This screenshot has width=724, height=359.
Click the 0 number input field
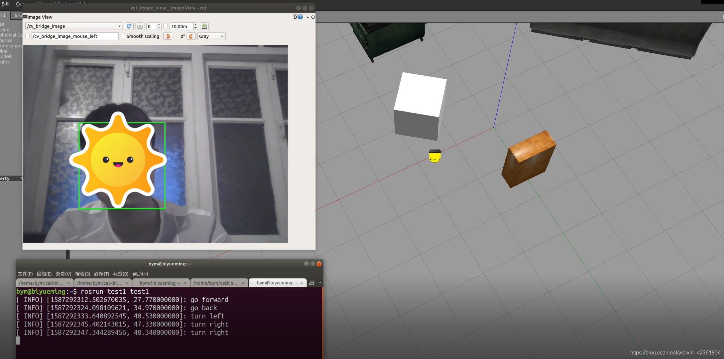pyautogui.click(x=151, y=26)
